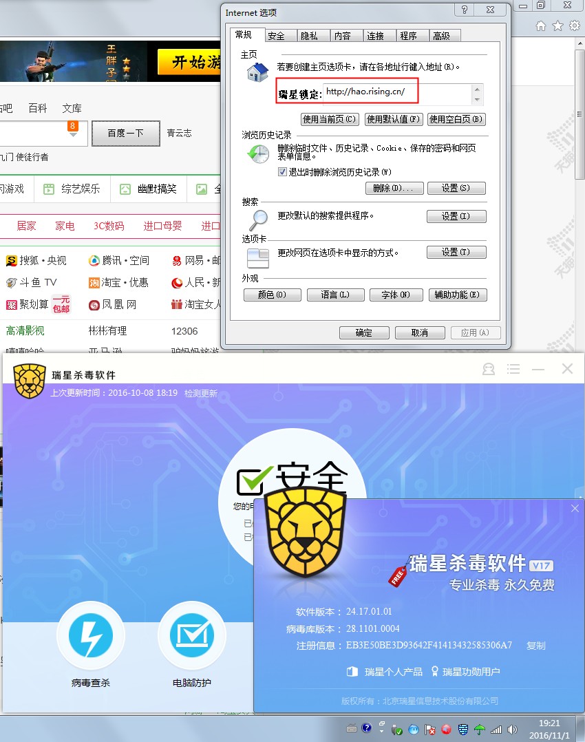
Task: Click 确定 button in Internet options
Action: [x=364, y=332]
